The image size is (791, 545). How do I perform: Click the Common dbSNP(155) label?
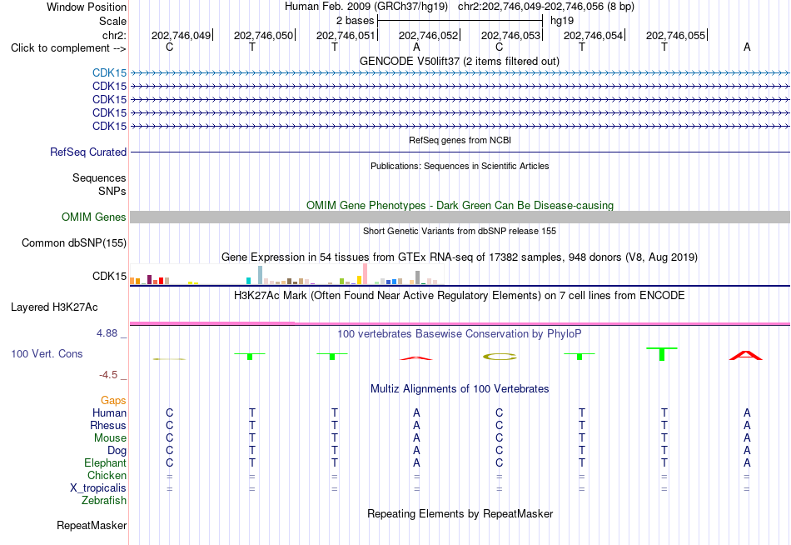pyautogui.click(x=74, y=243)
